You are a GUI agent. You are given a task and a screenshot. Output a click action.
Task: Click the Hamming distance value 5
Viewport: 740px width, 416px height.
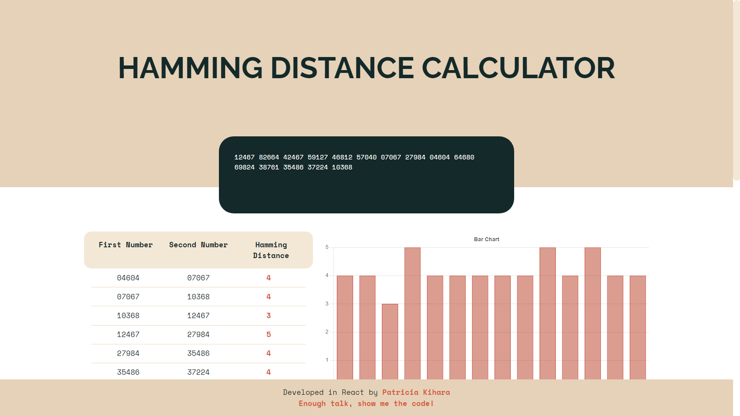coord(269,334)
